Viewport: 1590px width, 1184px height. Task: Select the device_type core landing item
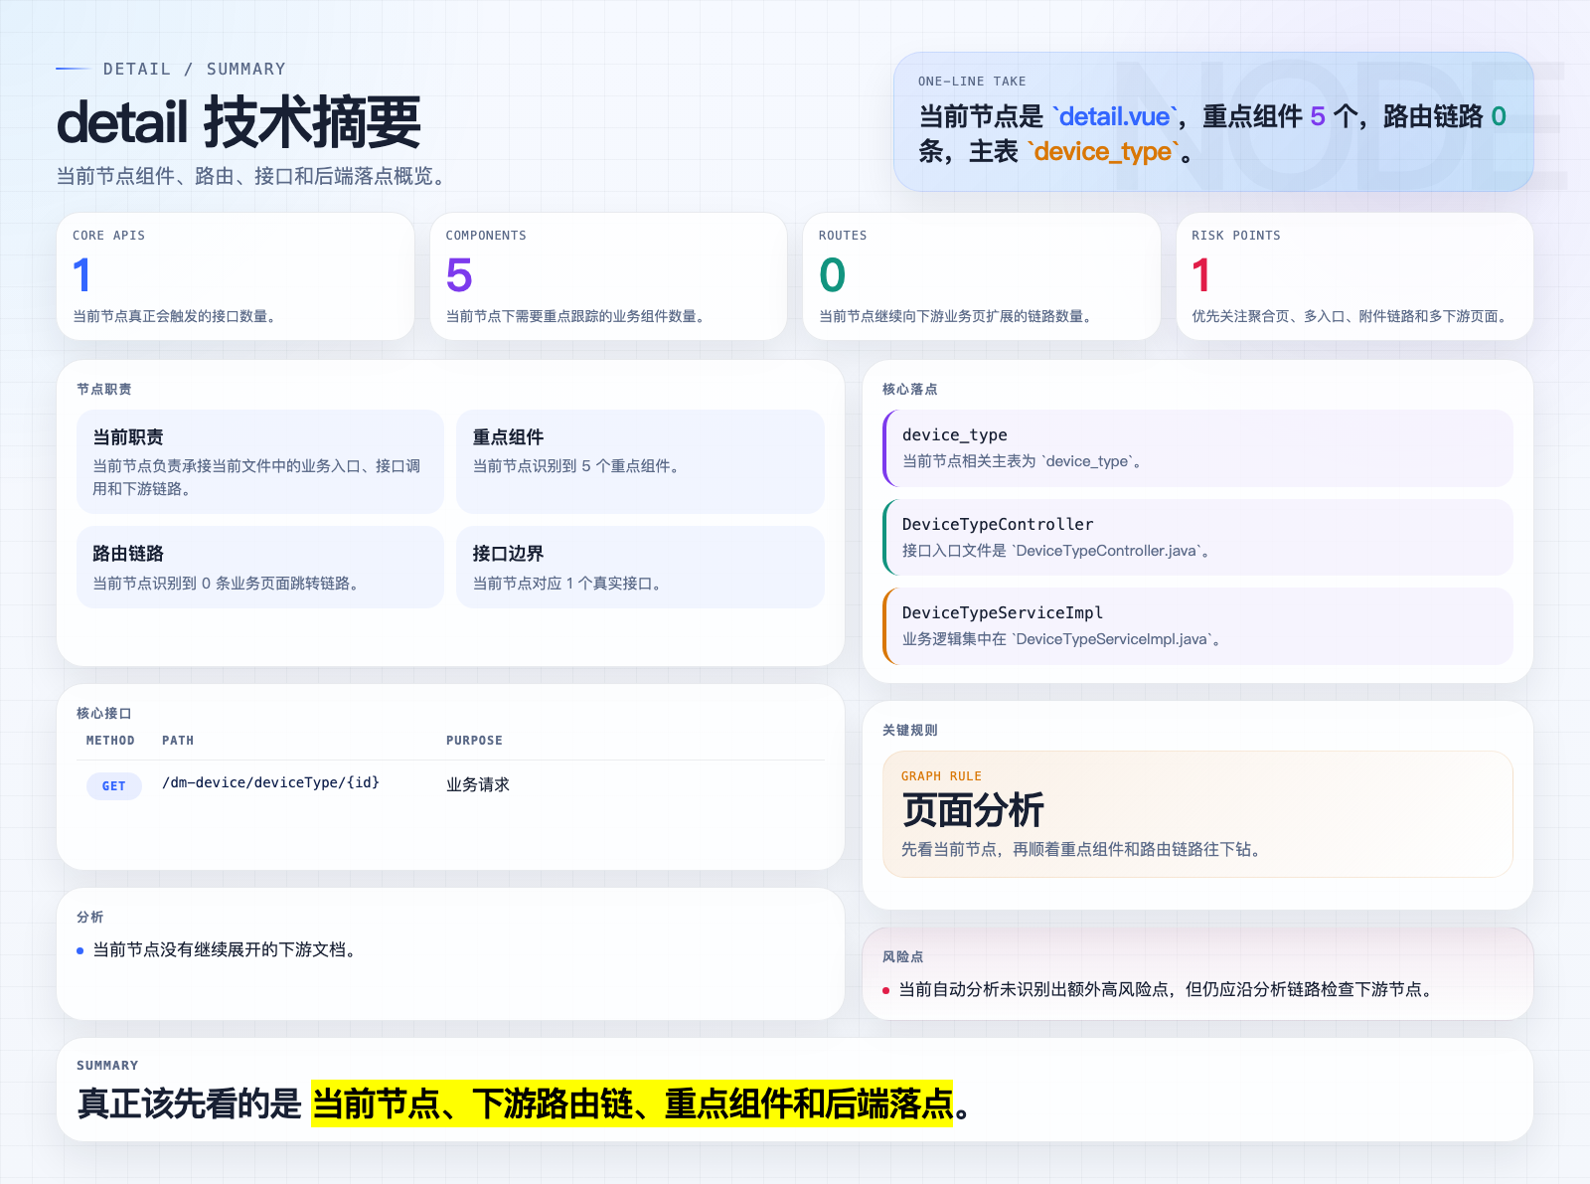(x=1197, y=448)
